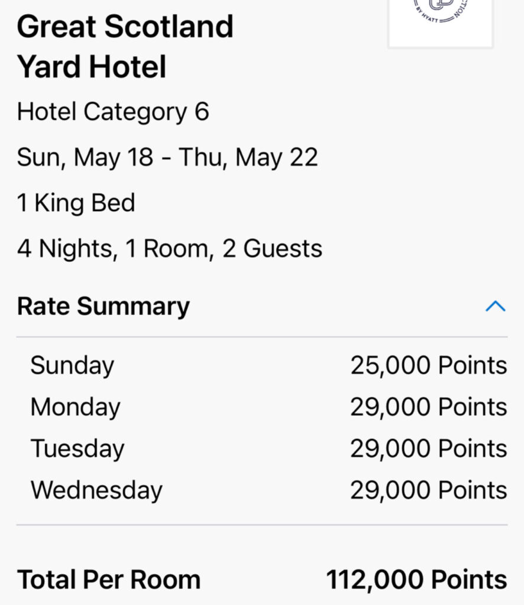Click the 25,000 Points Sunday rate
524x605 pixels.
[428, 365]
